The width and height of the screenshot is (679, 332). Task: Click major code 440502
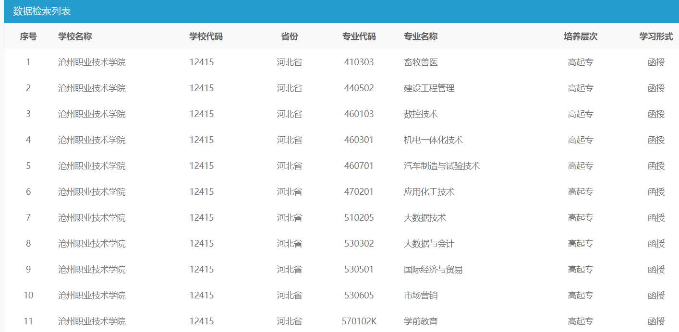(x=359, y=88)
